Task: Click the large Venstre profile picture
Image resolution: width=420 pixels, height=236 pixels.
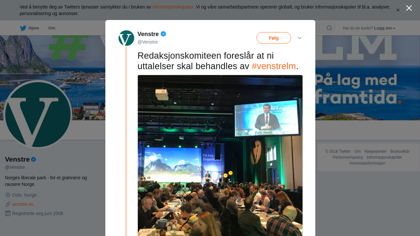Action: pyautogui.click(x=38, y=114)
